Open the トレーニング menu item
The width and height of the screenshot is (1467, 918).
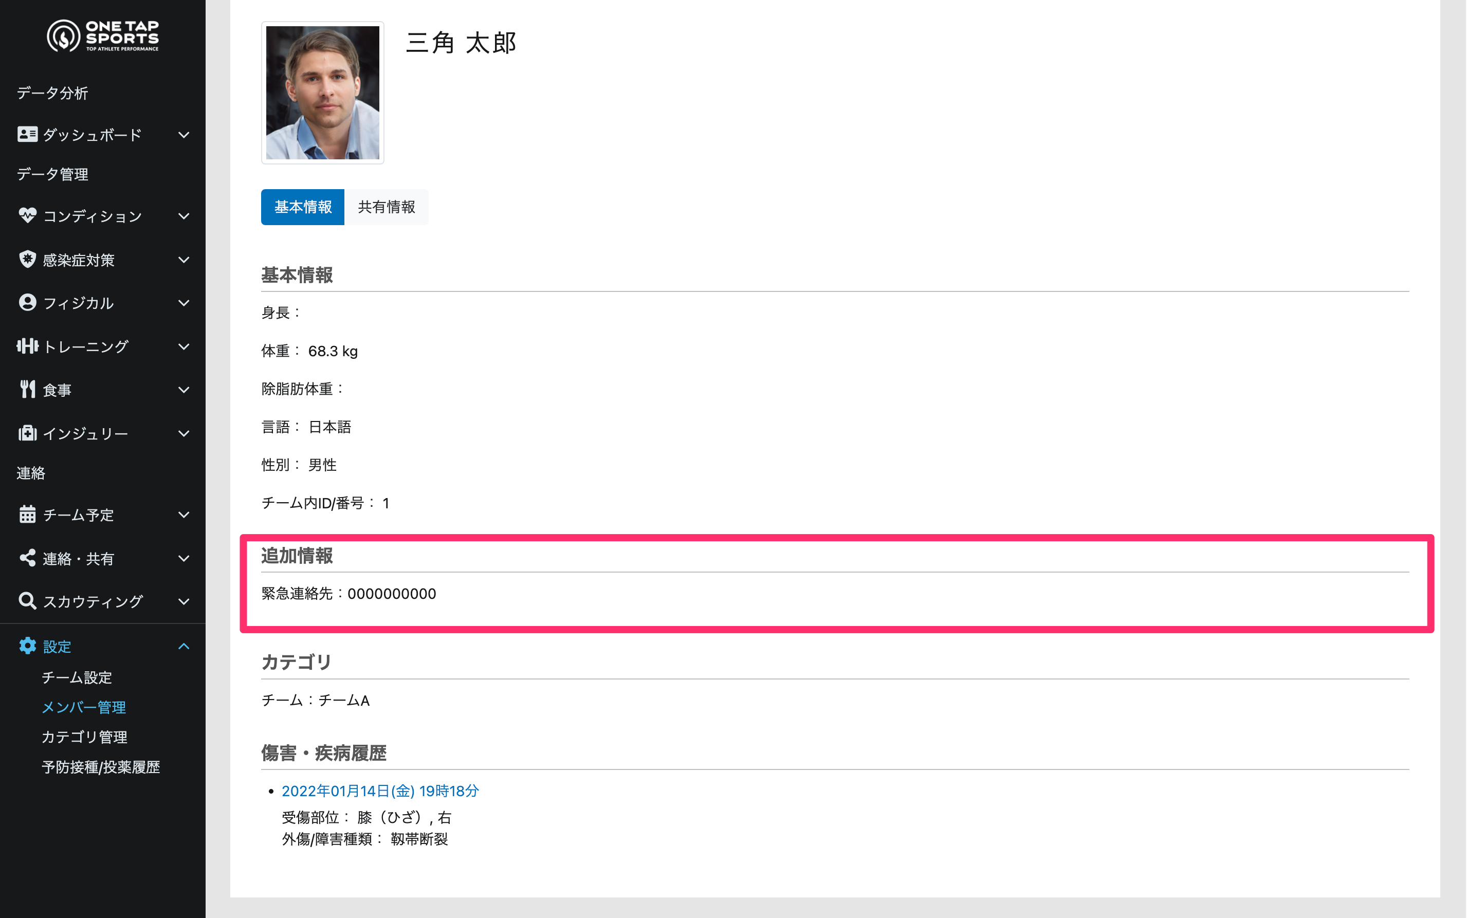(x=103, y=346)
